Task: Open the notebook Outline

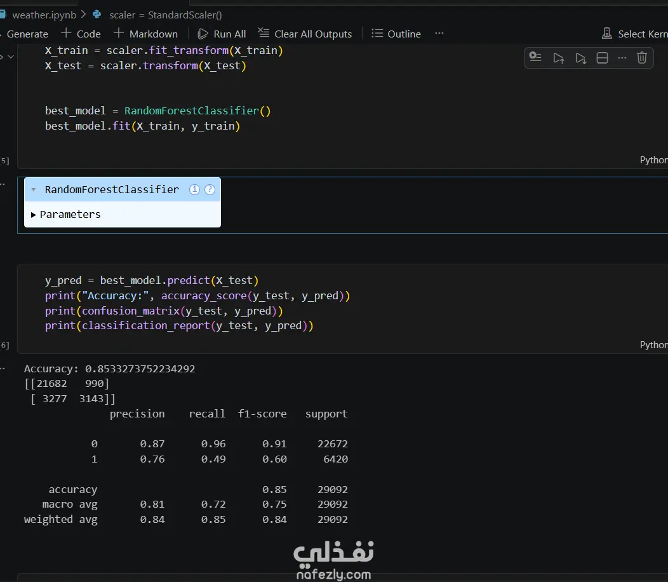Action: (396, 34)
